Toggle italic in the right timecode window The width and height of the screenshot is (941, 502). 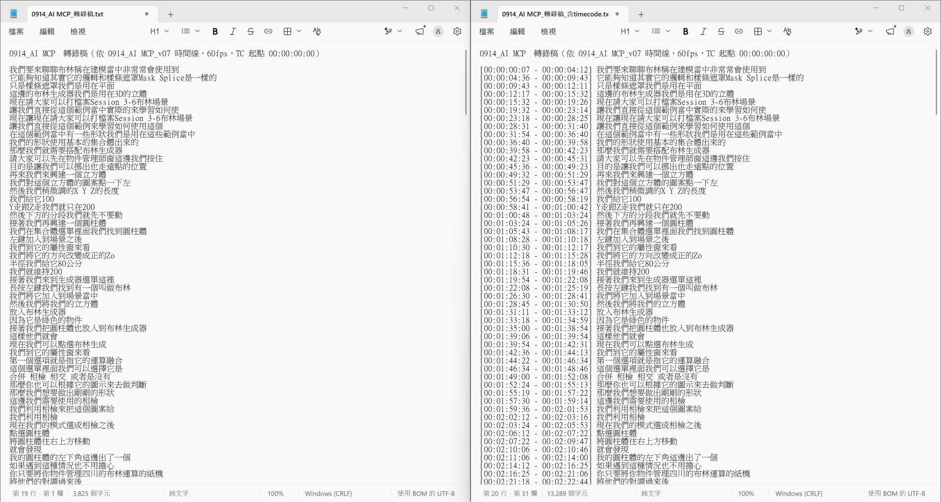[x=703, y=31]
